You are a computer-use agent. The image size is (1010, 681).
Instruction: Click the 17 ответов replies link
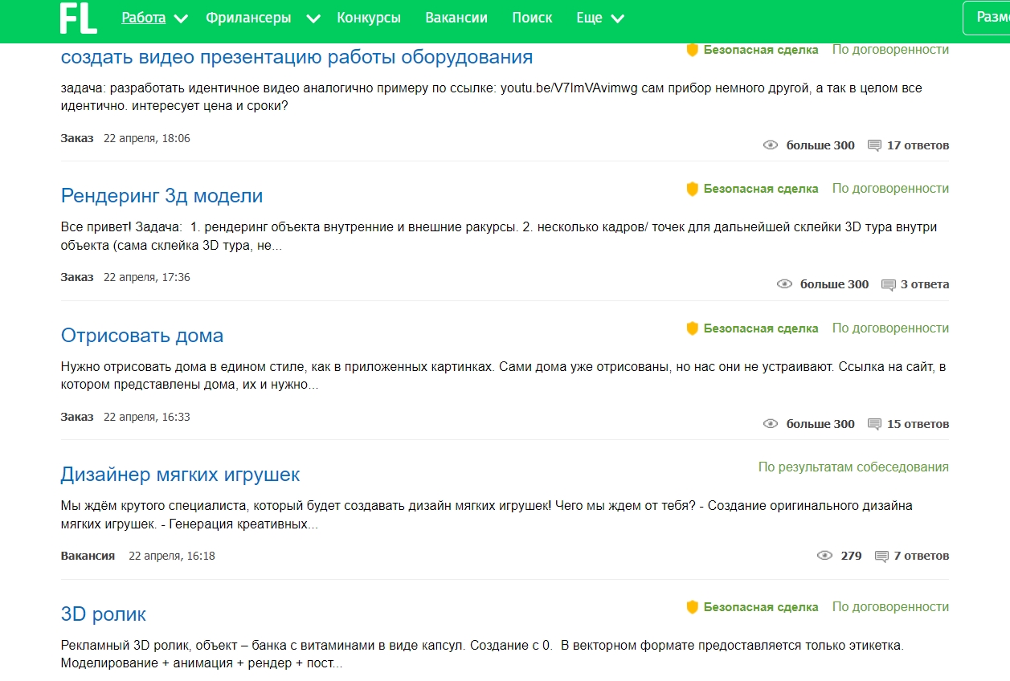pyautogui.click(x=918, y=145)
